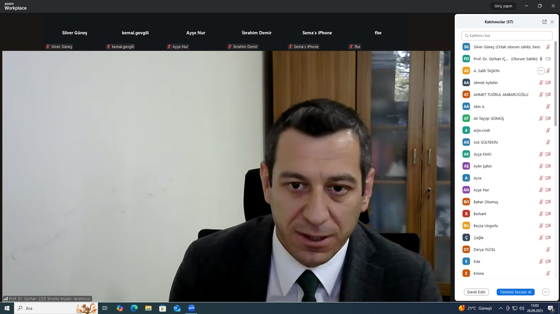Click the camera-off icon for Ayça KMO

548,155
